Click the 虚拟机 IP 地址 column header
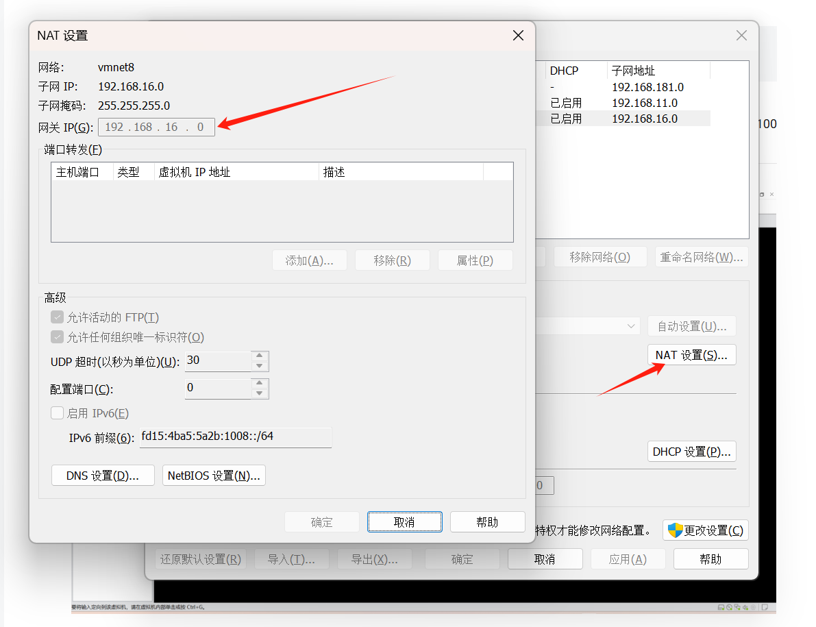 point(236,172)
